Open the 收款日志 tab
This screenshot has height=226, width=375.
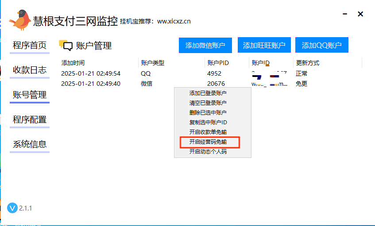(x=30, y=70)
